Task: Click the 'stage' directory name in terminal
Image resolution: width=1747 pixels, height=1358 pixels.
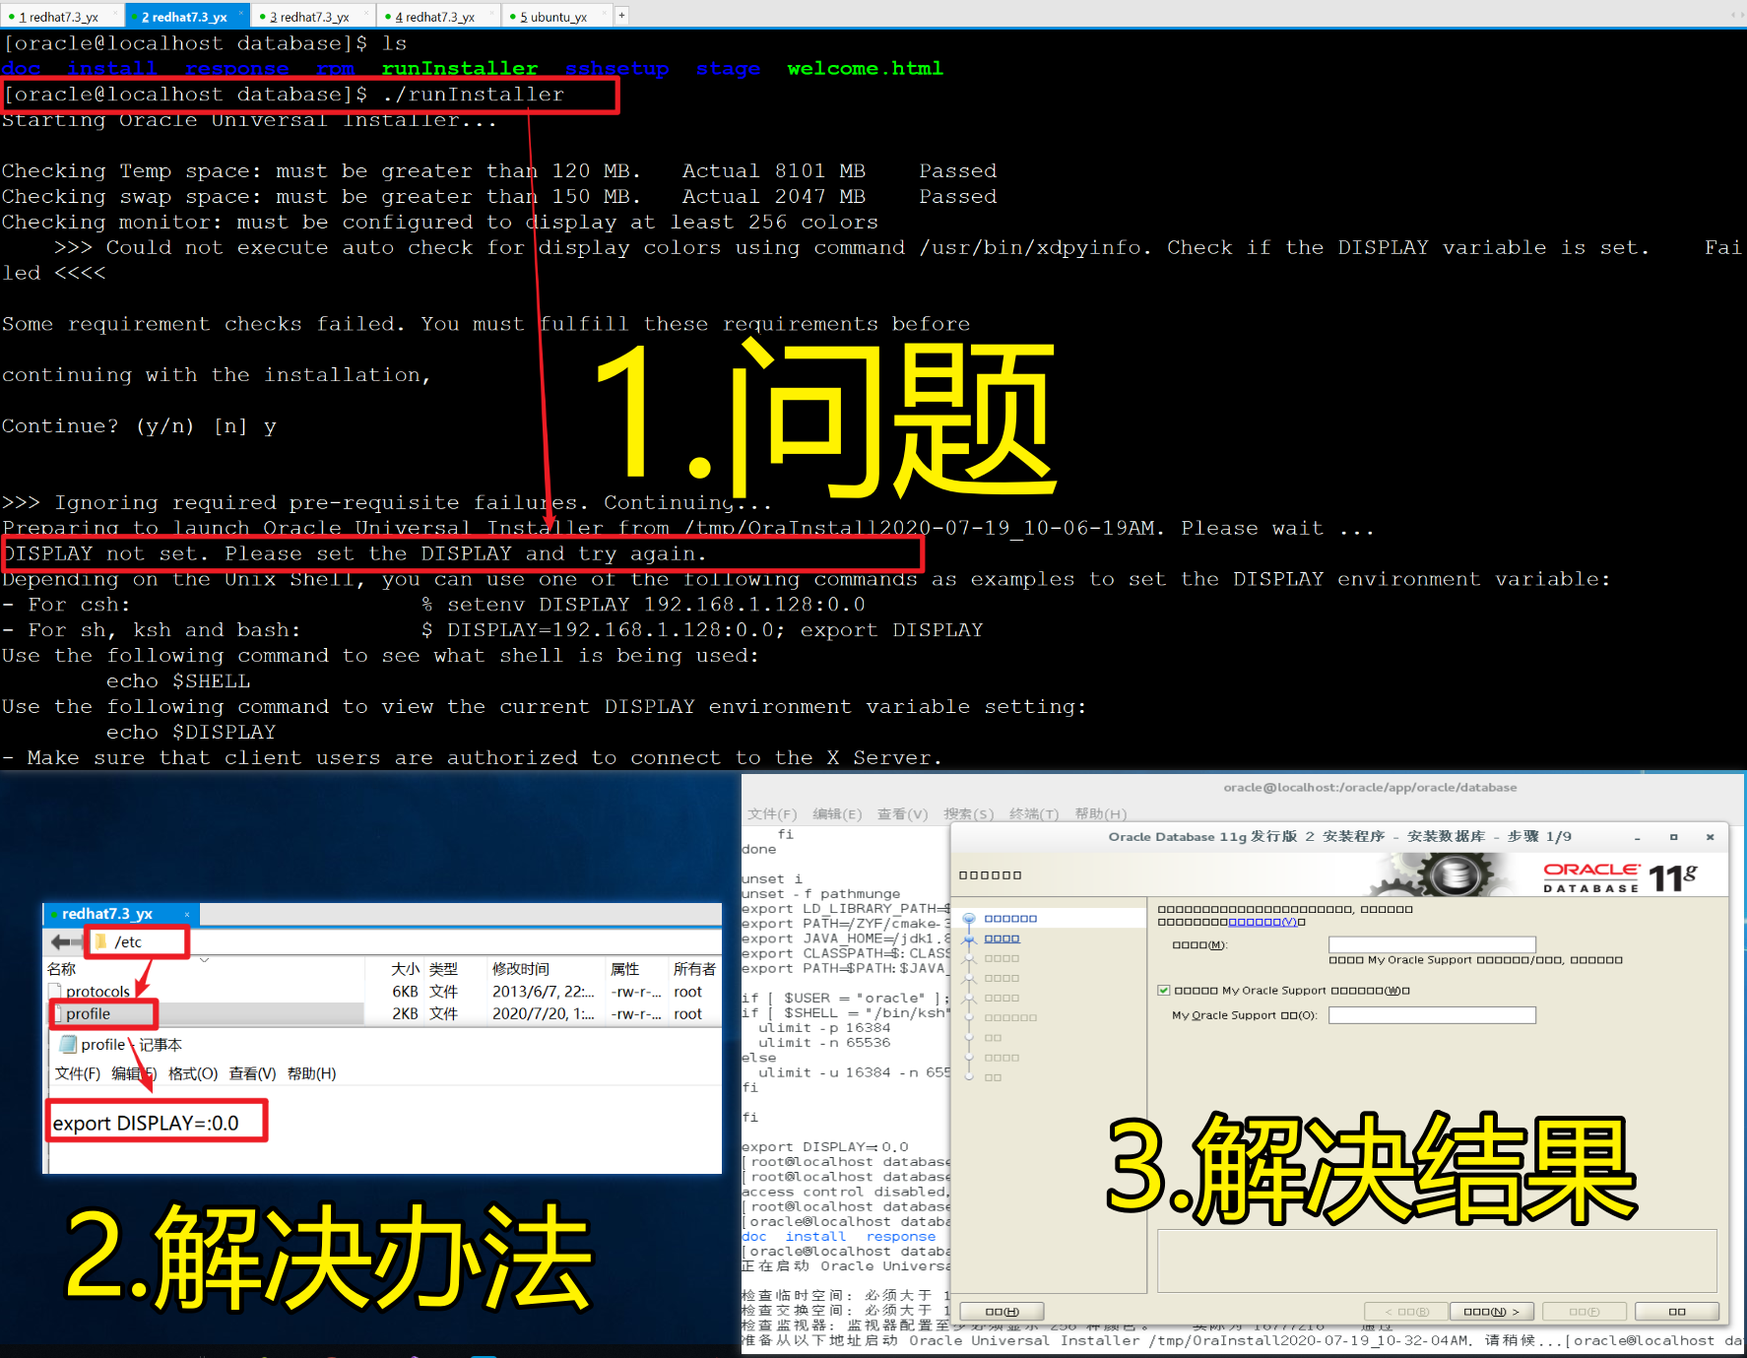Action: coord(728,68)
